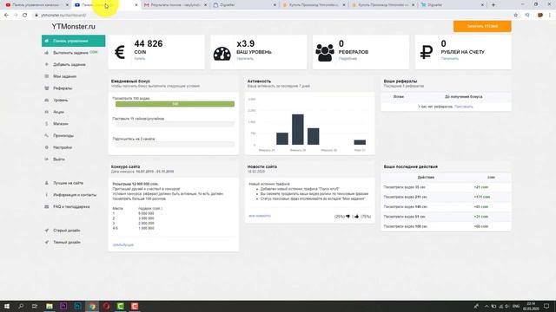Click the likes/dislikes progress bar

pyautogui.click(x=175, y=124)
